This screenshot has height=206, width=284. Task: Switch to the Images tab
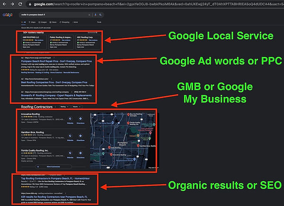click(x=43, y=22)
